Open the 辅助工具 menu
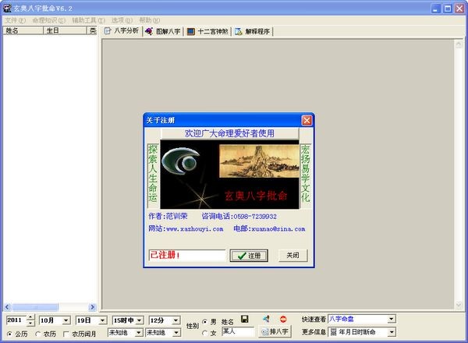Image resolution: width=468 pixels, height=343 pixels. (89, 20)
